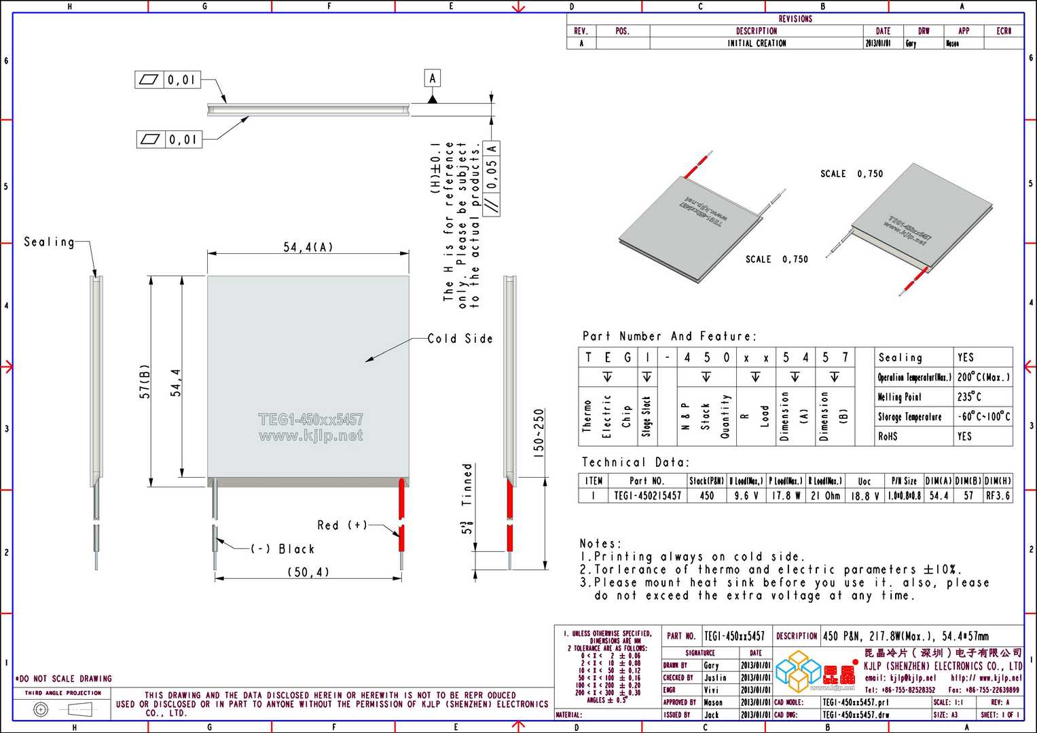Open the www.kjlp.net URL in title block
This screenshot has width=1037, height=733.
point(987,678)
